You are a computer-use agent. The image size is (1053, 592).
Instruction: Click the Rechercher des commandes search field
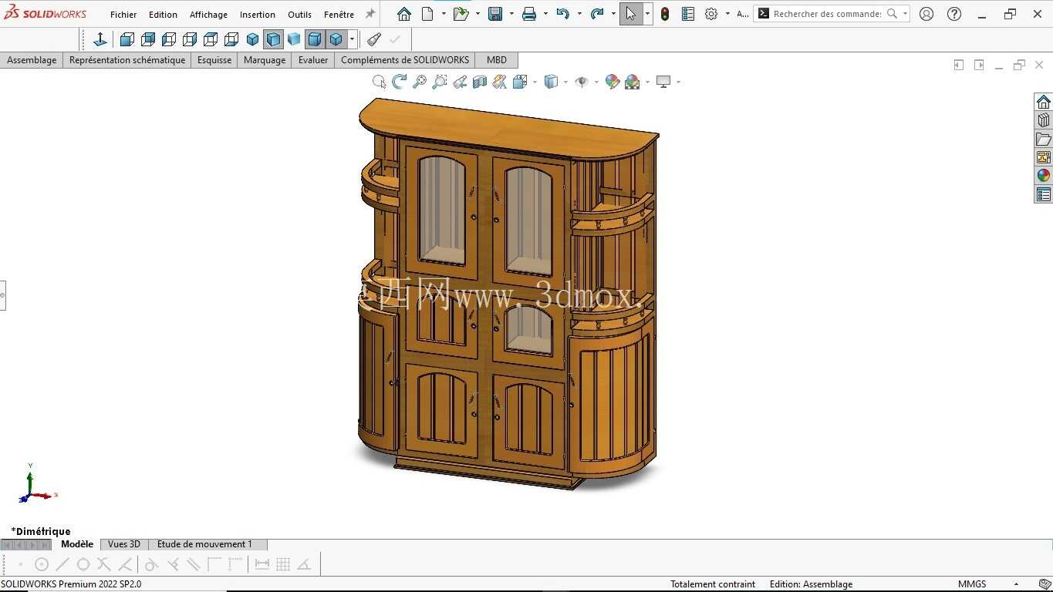pyautogui.click(x=827, y=14)
